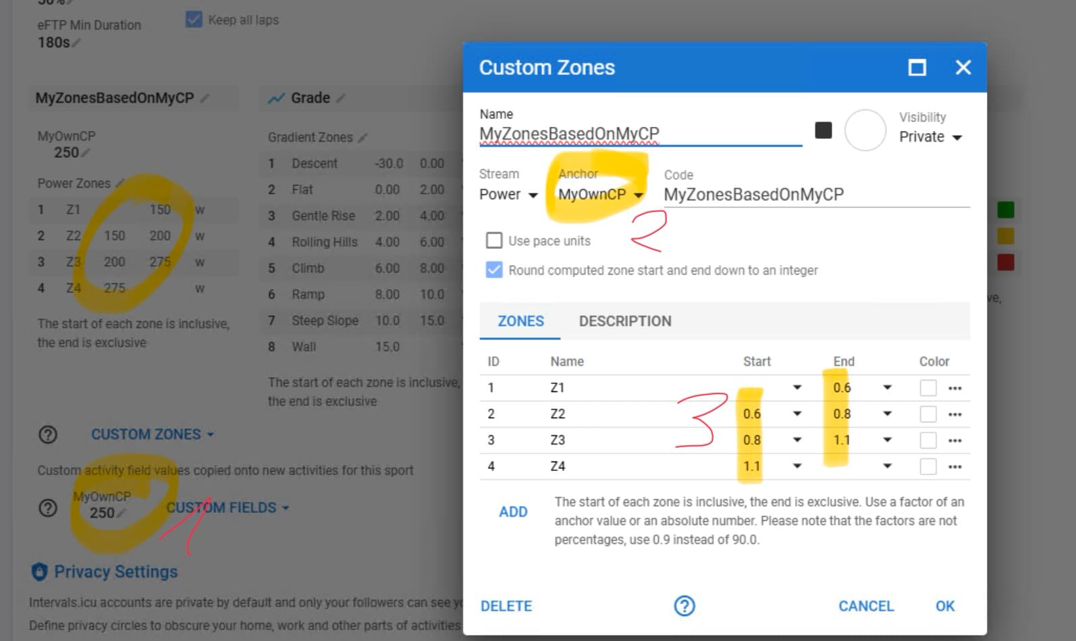Screen dimensions: 1076x641
Task: Open the Anchor MyOwnCP dropdown
Action: pyautogui.click(x=600, y=195)
